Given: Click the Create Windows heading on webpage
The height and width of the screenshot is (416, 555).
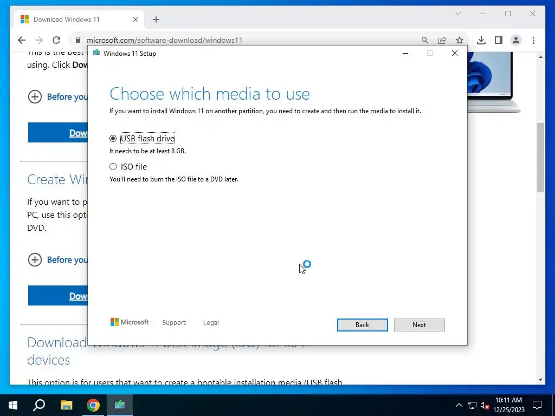Looking at the screenshot, I should click(x=57, y=179).
